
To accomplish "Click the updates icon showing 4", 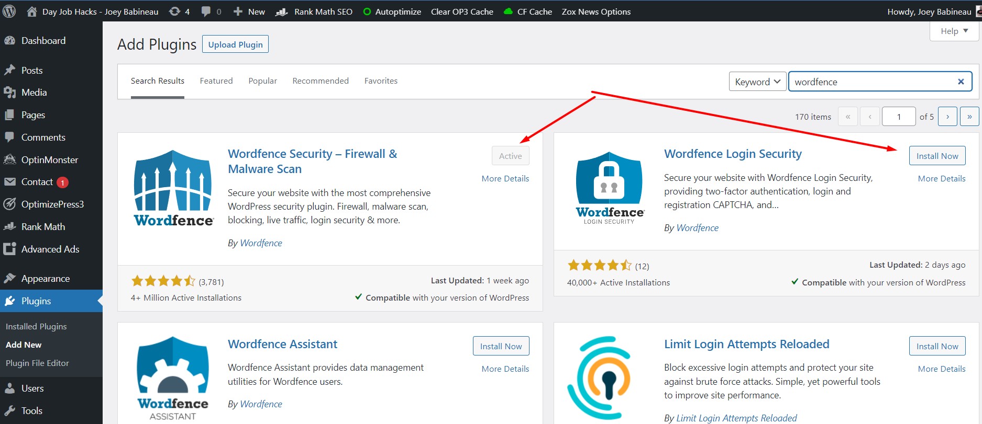I will coord(174,12).
